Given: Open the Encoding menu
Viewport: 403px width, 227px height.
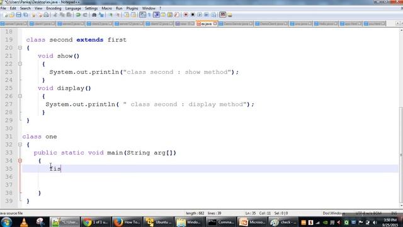Looking at the screenshot, I should 54,8.
